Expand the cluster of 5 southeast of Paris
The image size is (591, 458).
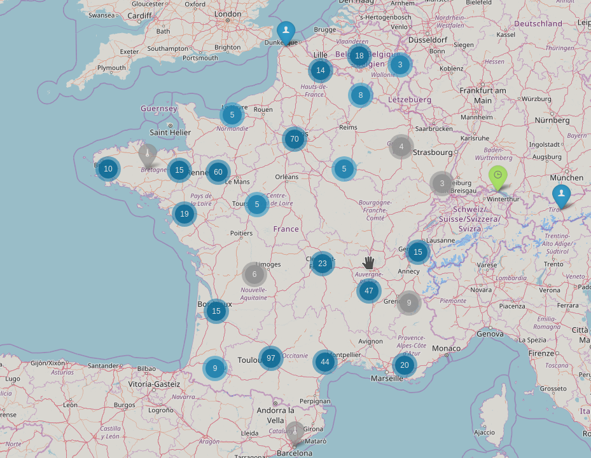[344, 168]
